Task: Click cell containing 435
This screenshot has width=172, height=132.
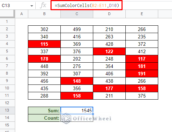Action: pyautogui.click(x=44, y=88)
